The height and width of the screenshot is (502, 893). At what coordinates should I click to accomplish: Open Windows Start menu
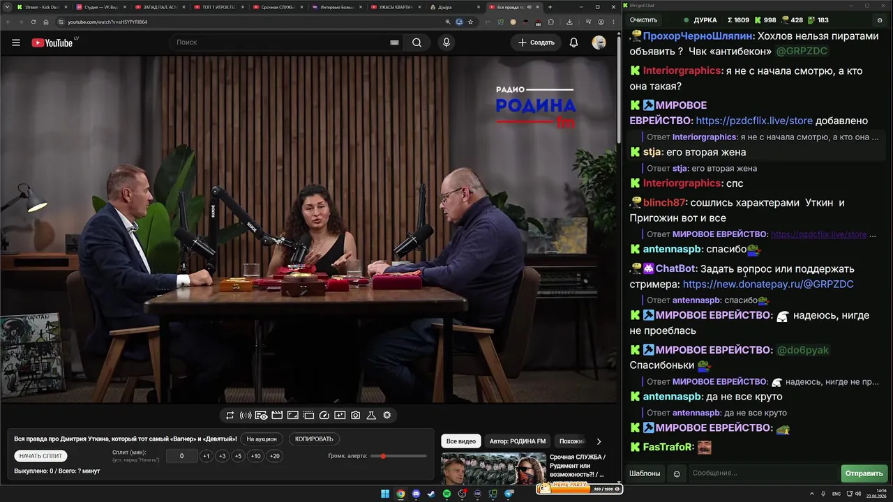(x=385, y=494)
